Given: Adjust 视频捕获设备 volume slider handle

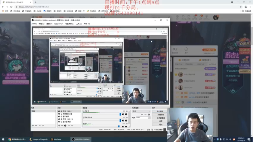Looking at the screenshot, I should 120,121.
